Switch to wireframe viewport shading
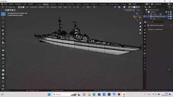The height and width of the screenshot is (97, 173). click(132, 7)
